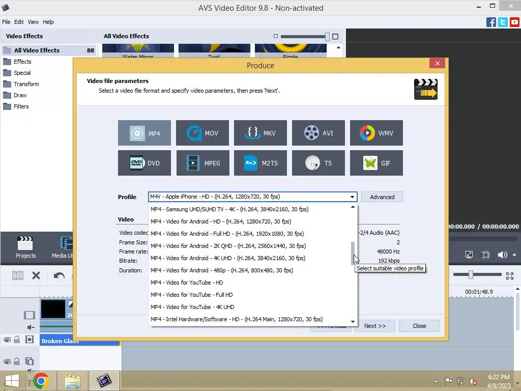Click the Next >> button
This screenshot has width=521, height=391.
pyautogui.click(x=375, y=326)
